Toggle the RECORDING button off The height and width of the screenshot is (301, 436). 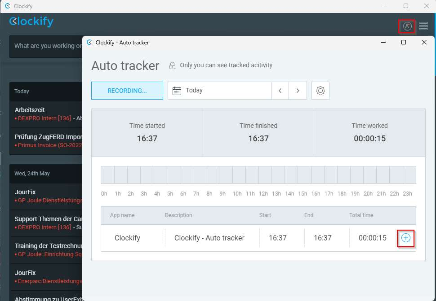127,91
